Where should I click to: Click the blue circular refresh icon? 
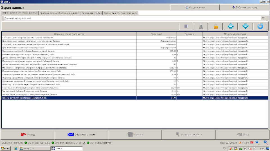point(260,26)
